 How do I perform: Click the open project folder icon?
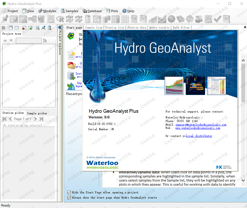pyautogui.click(x=71, y=65)
